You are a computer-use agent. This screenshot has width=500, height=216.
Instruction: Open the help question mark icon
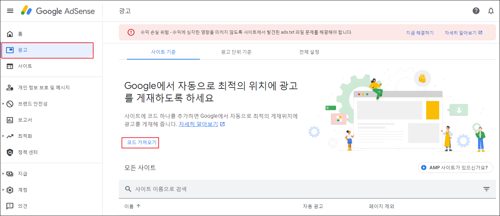476,11
